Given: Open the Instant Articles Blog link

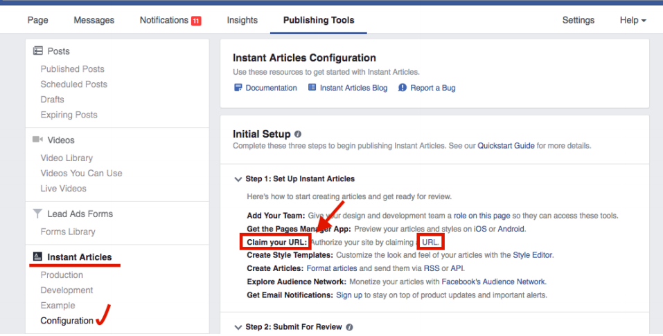Looking at the screenshot, I should [353, 88].
